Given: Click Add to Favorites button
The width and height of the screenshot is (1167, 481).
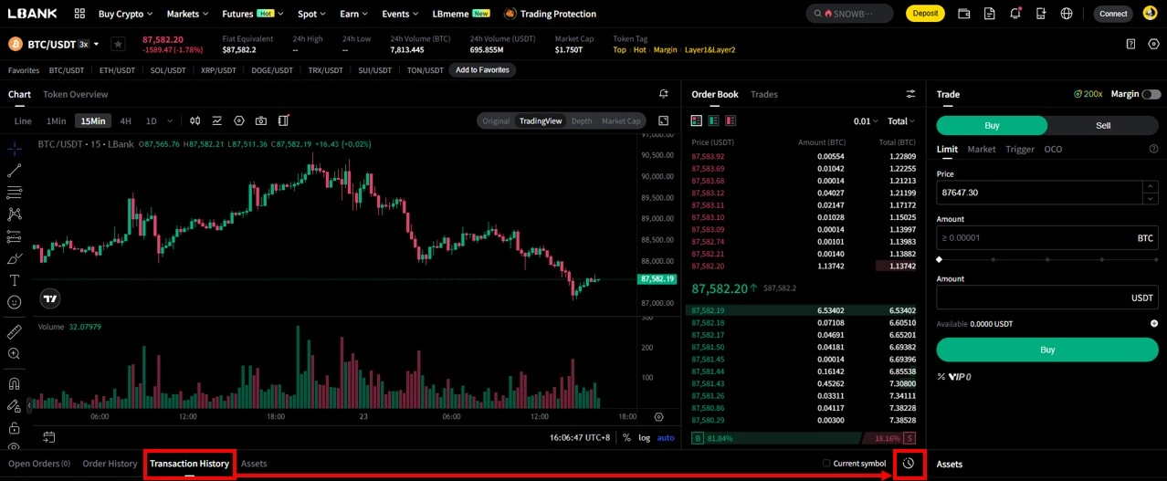Looking at the screenshot, I should 482,70.
